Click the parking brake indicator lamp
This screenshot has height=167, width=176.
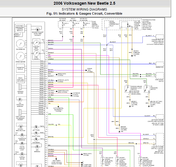pyautogui.click(x=22, y=154)
